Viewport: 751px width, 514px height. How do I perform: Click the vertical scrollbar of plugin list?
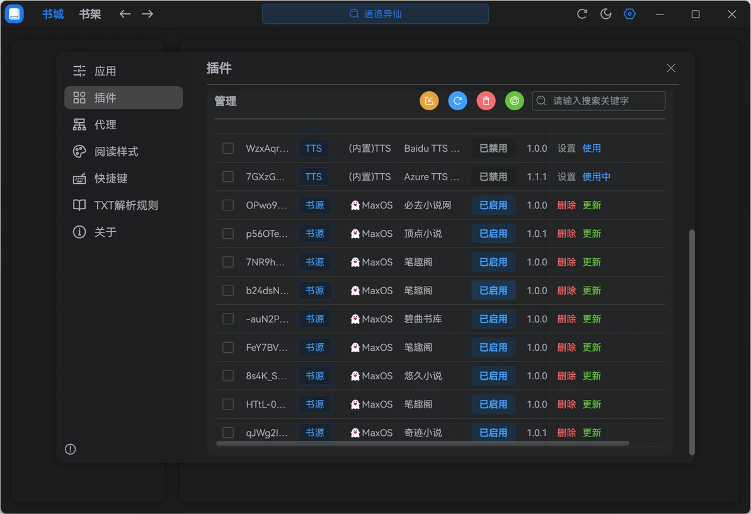(x=692, y=342)
